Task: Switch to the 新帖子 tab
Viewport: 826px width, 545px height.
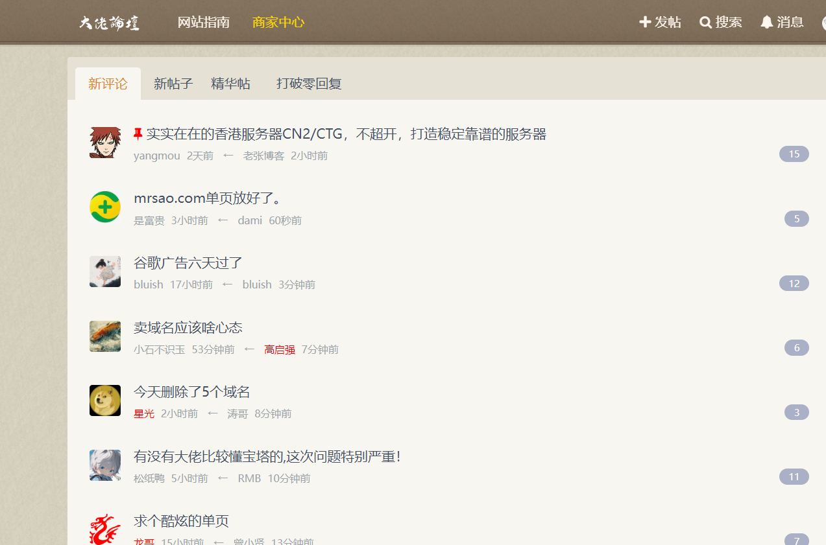Action: [173, 84]
